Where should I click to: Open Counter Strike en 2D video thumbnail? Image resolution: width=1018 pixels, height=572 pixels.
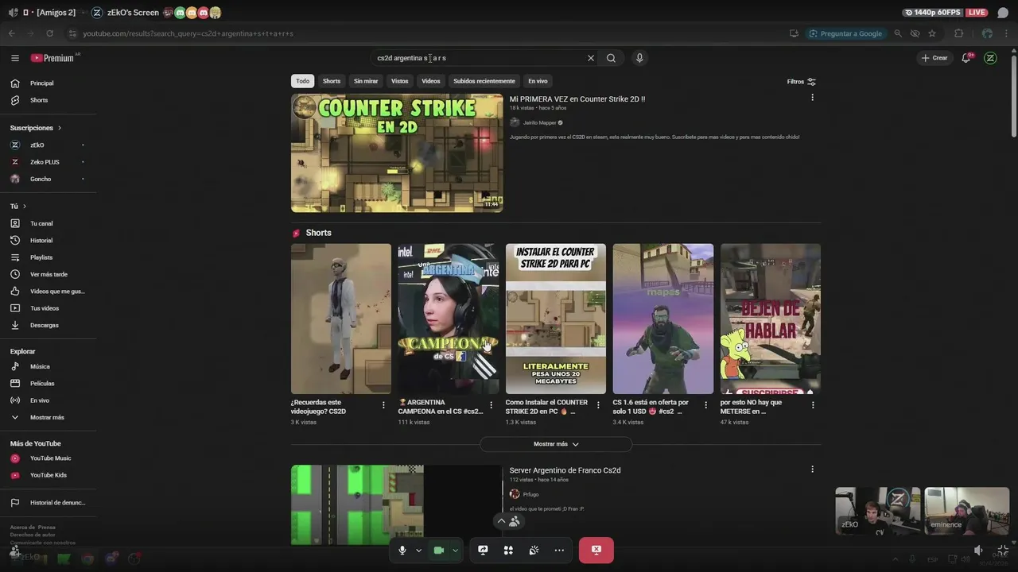point(397,153)
